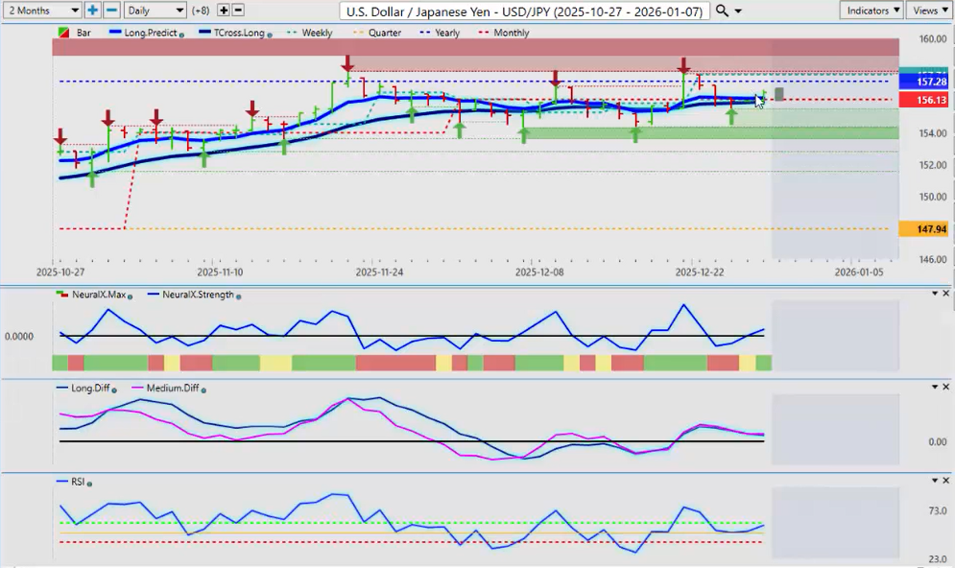The height and width of the screenshot is (568, 955).
Task: Close the RSI indicator panel
Action: (x=946, y=480)
